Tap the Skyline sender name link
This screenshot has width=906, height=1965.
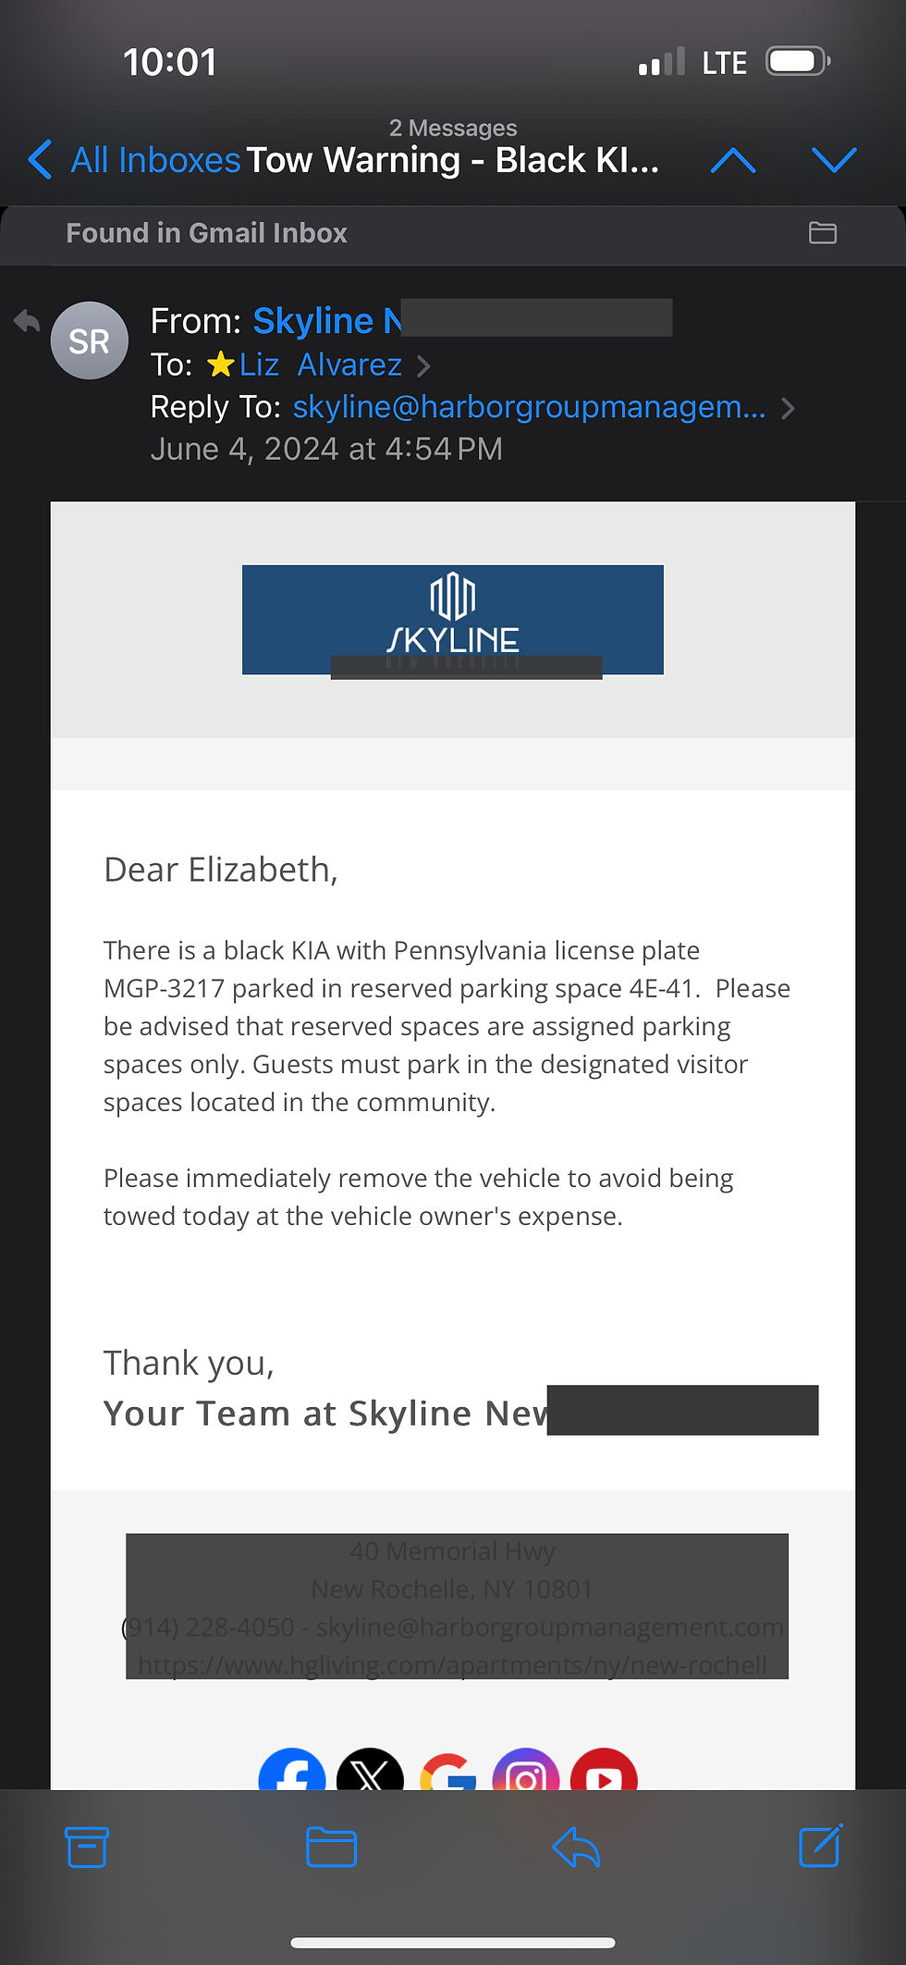[x=327, y=321]
